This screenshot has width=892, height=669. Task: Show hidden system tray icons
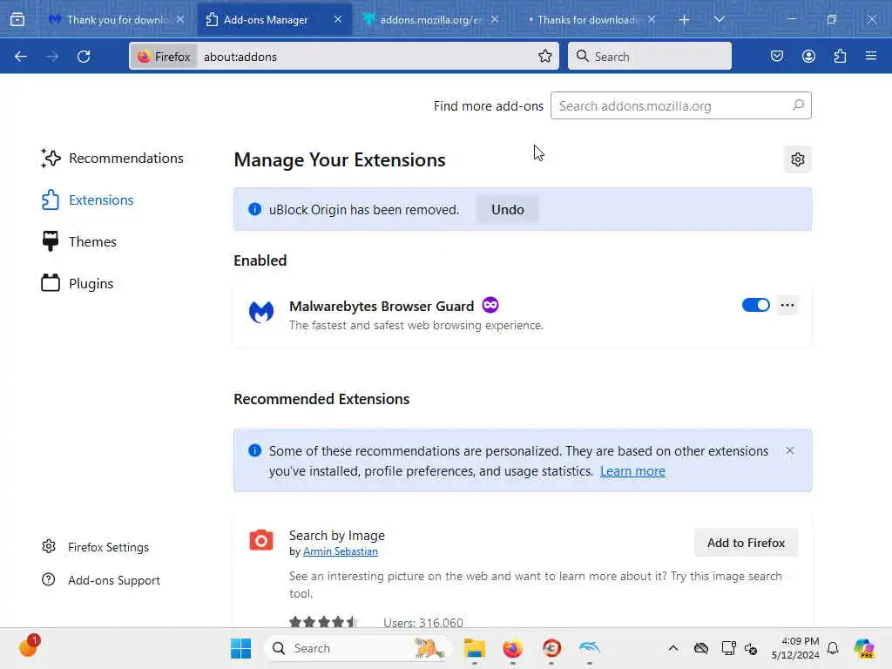point(673,648)
